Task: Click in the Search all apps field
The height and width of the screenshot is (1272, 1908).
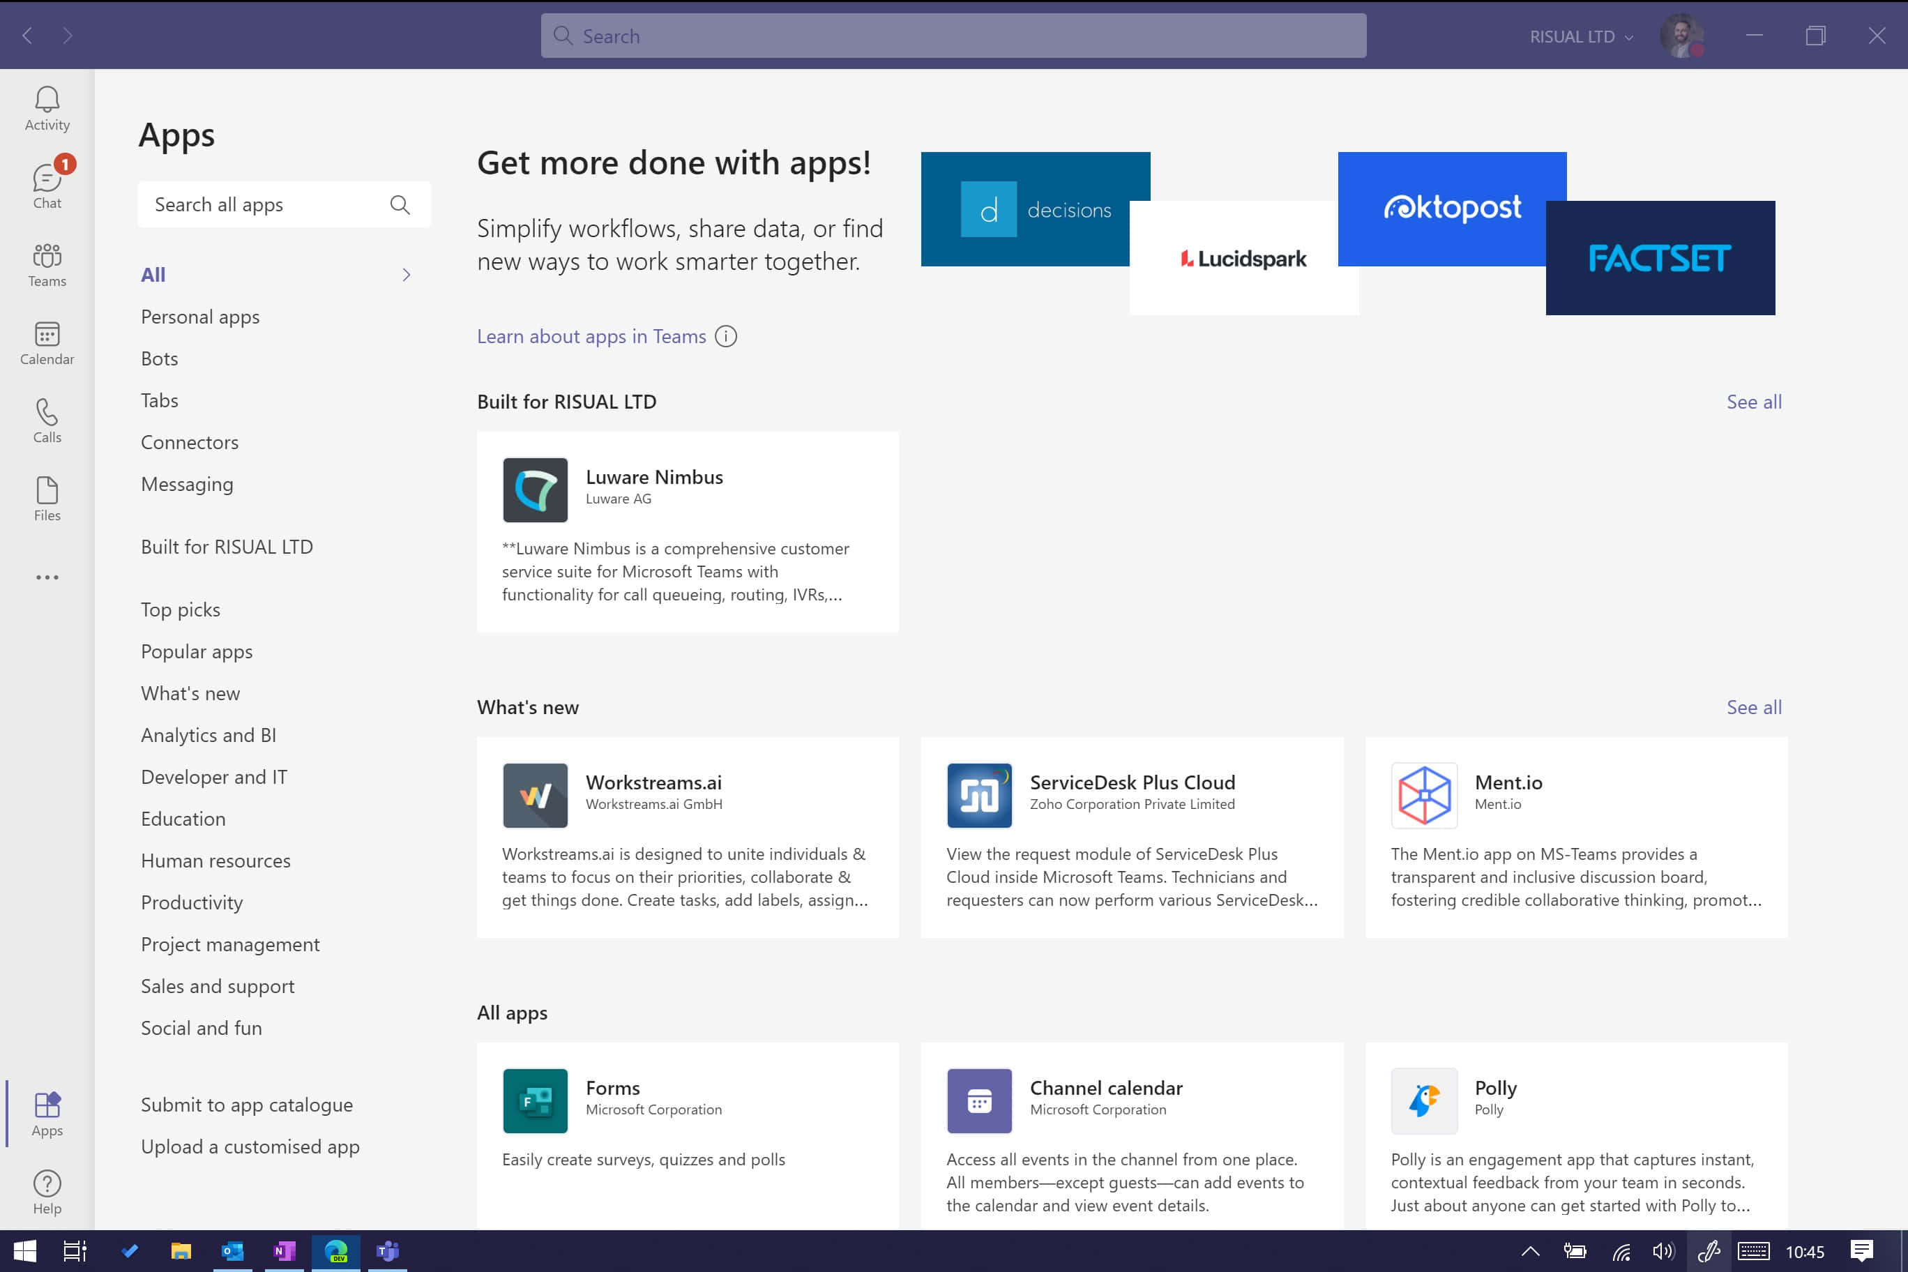Action: (x=284, y=204)
